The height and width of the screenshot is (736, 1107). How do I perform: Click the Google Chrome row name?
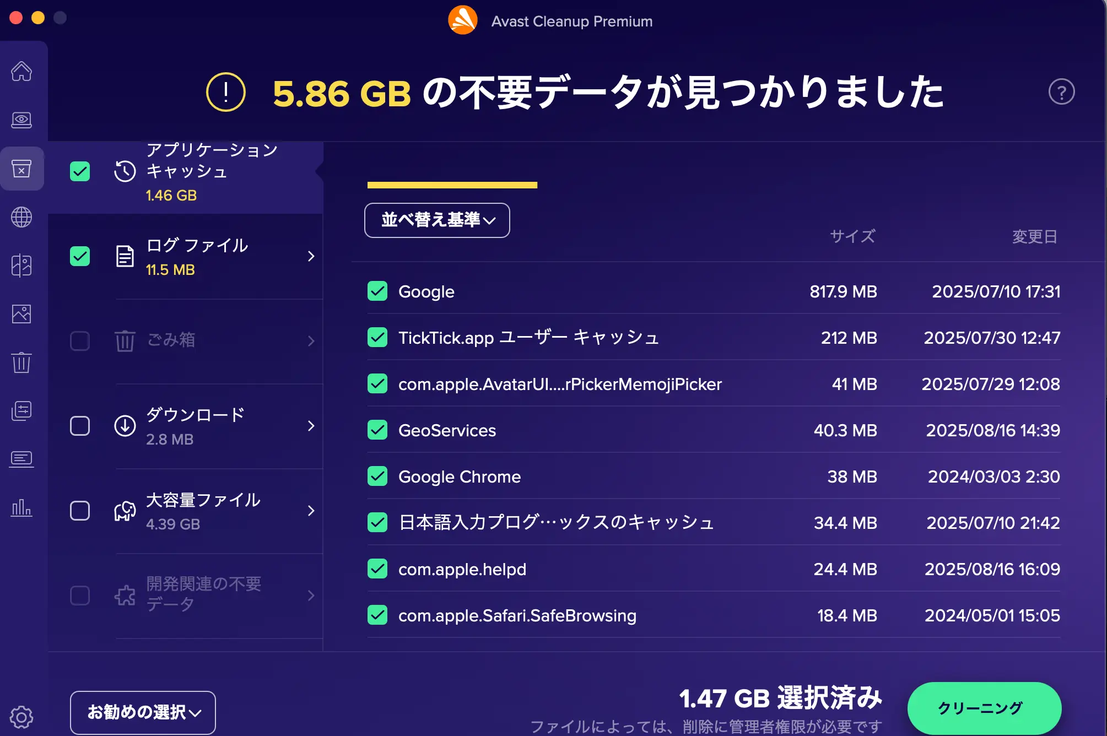coord(460,477)
